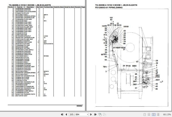Select the 'COVER' parts name

[27, 78]
